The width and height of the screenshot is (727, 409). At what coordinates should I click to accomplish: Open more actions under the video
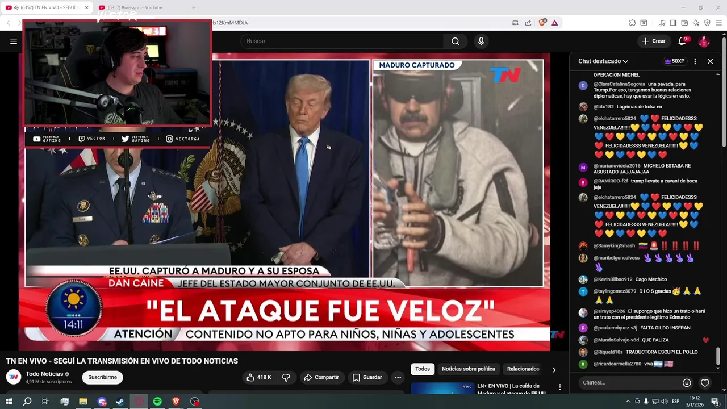398,377
